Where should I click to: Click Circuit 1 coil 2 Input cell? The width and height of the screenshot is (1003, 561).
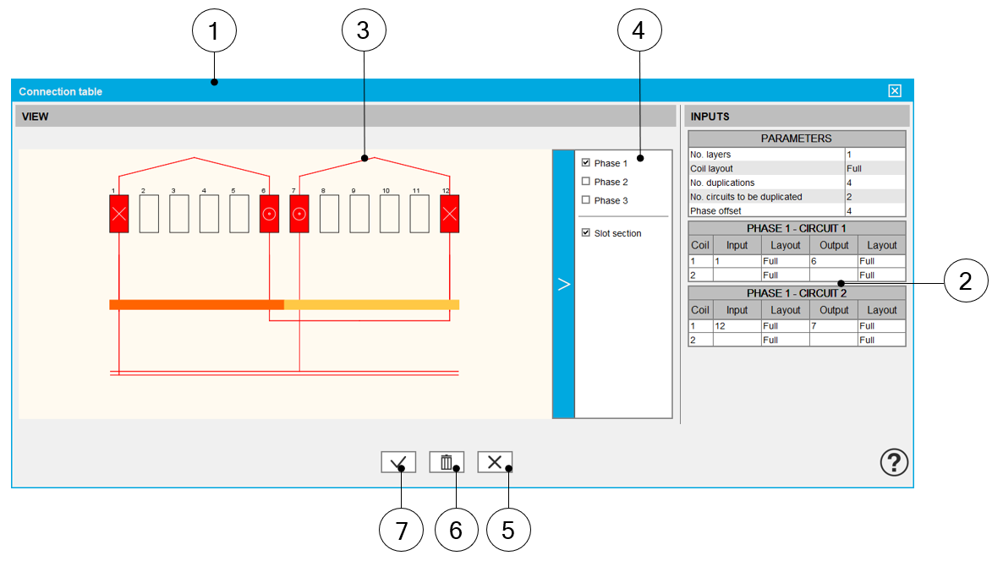click(737, 275)
